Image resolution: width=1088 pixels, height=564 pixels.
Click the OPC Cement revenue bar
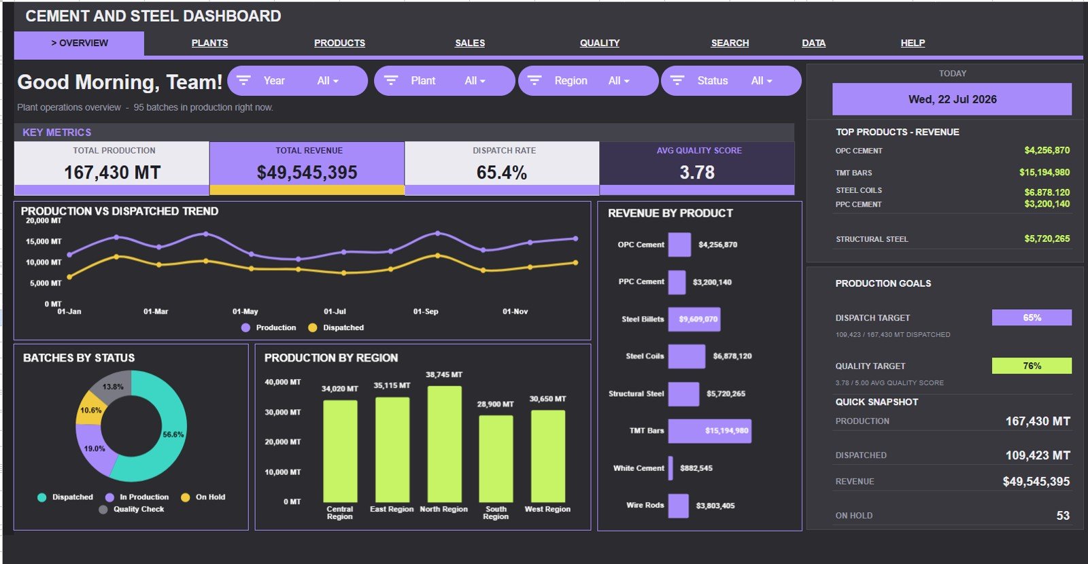[679, 245]
